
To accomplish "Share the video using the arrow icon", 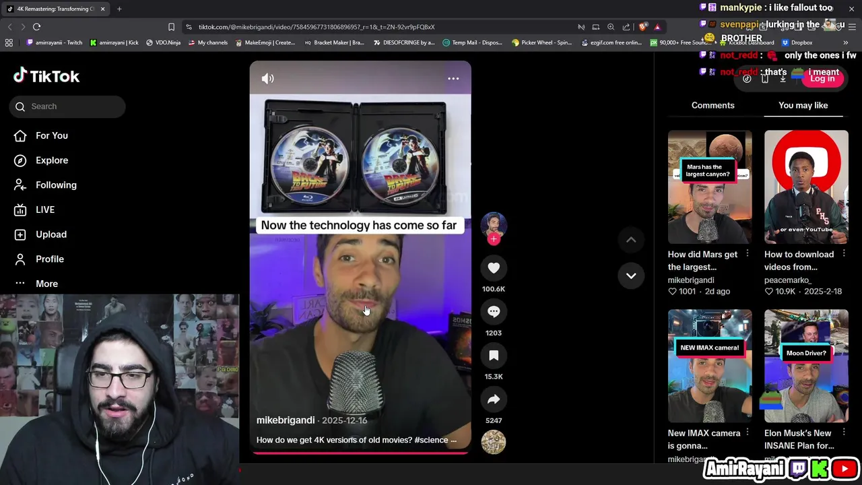I will click(x=494, y=399).
